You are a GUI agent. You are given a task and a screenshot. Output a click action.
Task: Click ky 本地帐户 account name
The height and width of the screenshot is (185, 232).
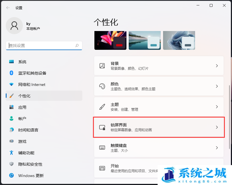coord(33,26)
